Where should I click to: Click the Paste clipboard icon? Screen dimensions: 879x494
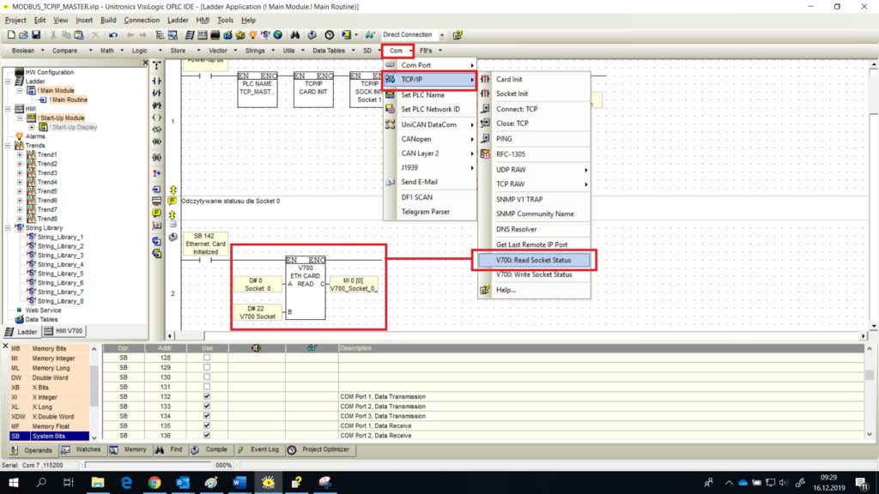[79, 34]
